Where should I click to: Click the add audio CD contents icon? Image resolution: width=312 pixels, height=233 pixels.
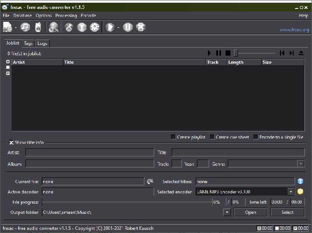pos(25,28)
